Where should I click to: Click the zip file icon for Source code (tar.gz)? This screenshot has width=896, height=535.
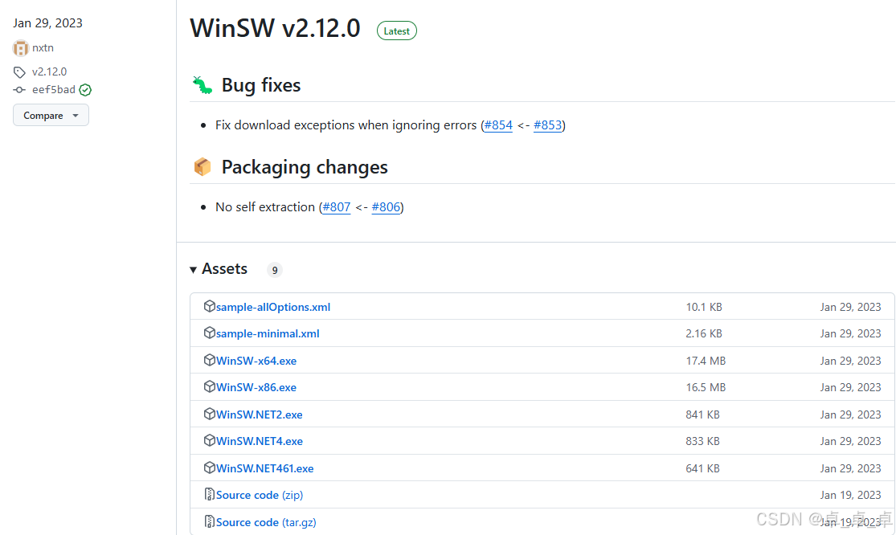209,521
